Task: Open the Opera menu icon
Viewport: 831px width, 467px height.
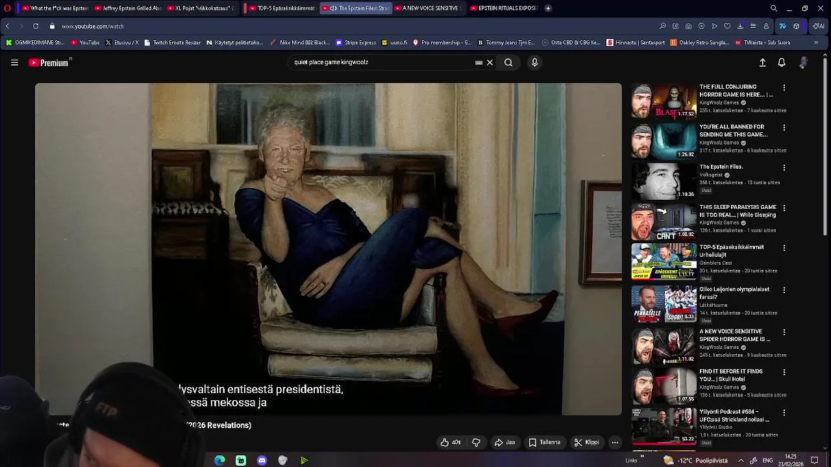Action: [x=7, y=8]
